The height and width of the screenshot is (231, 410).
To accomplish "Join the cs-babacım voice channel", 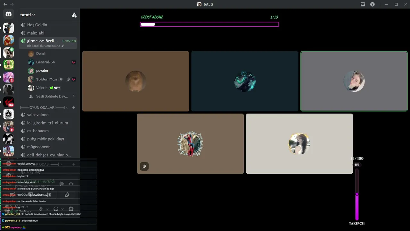I will (x=48, y=131).
